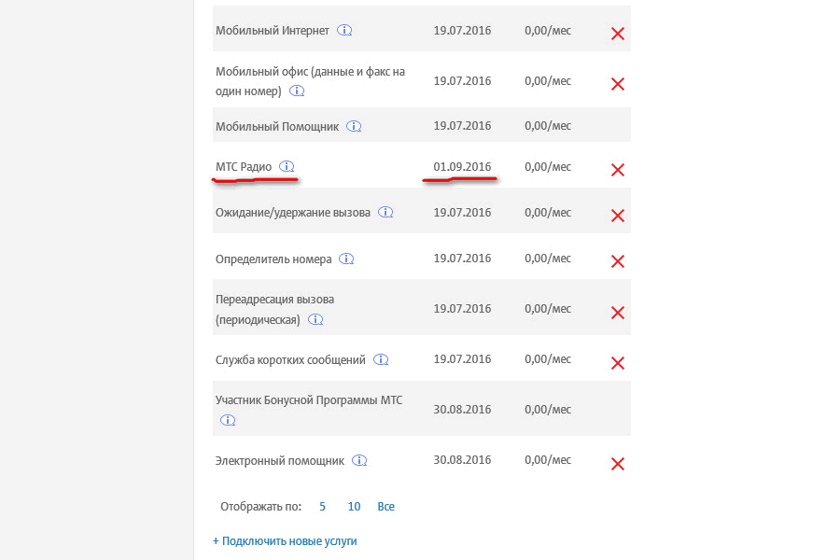
Task: Open info for Участник Бонусной Программы МТС
Action: (228, 420)
